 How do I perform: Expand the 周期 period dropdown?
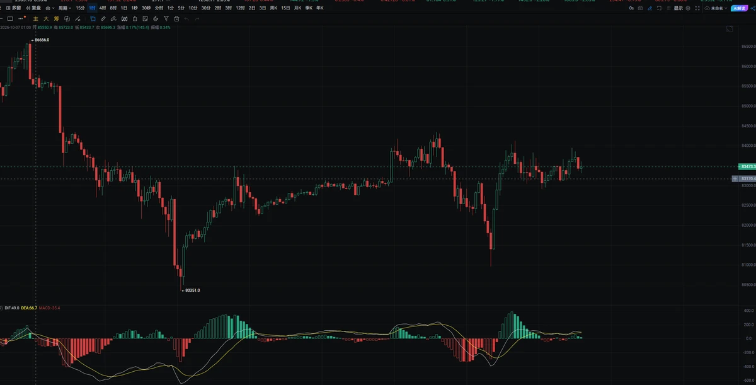64,8
